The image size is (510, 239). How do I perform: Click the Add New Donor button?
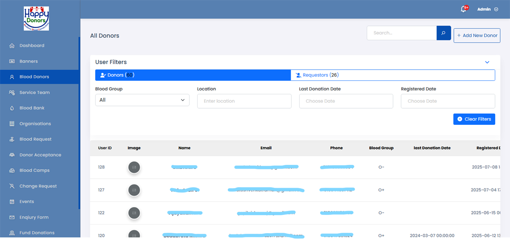coord(476,36)
